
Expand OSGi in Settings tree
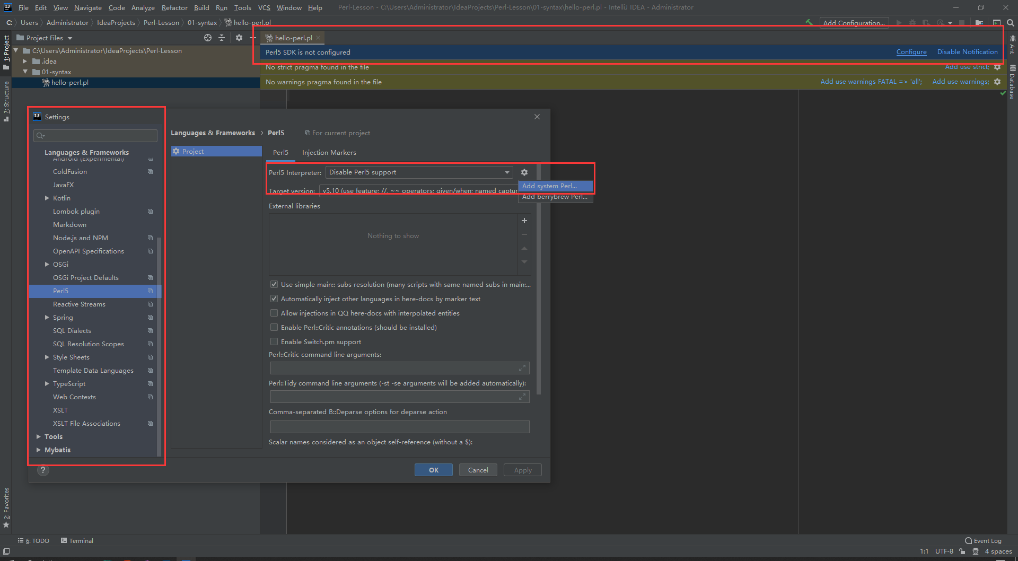47,264
